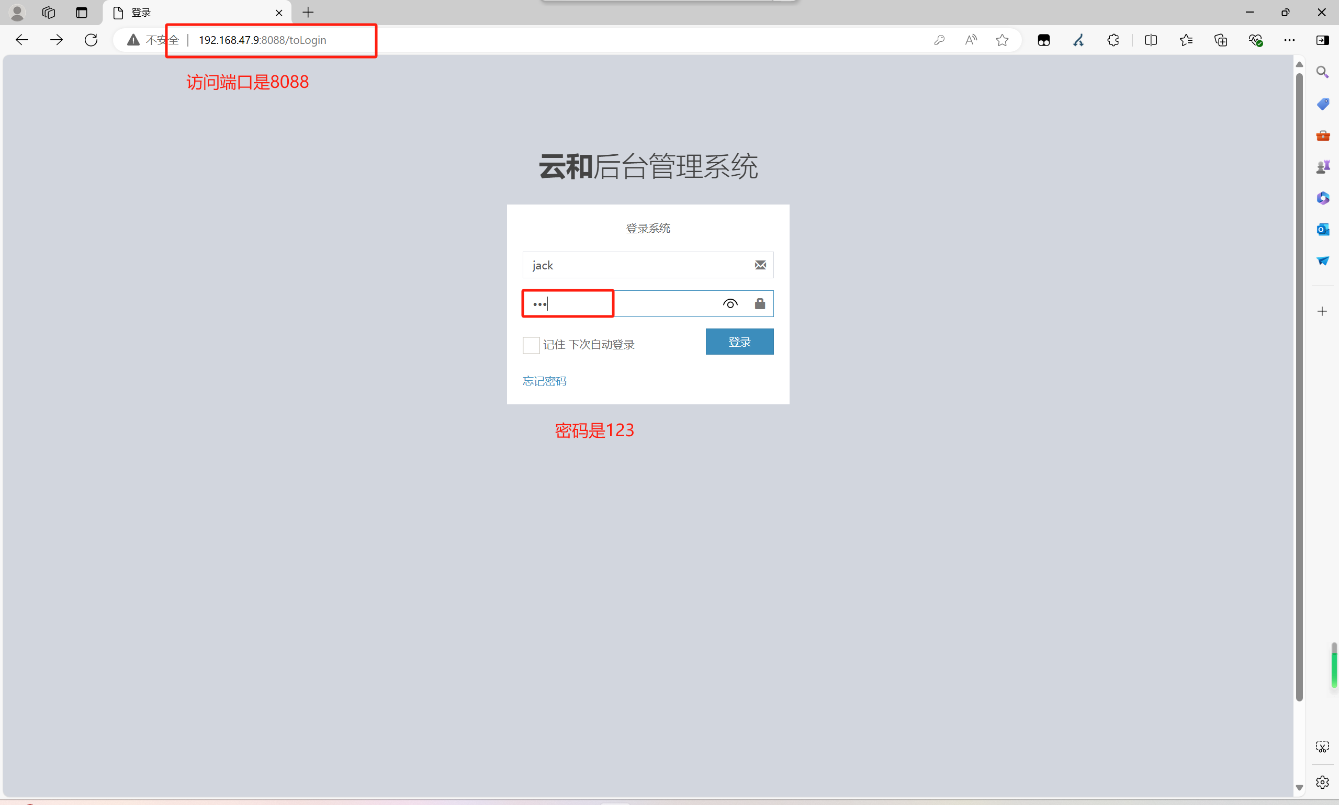This screenshot has width=1339, height=805.
Task: Open Outlook icon in Edge sidebar
Action: [1322, 230]
